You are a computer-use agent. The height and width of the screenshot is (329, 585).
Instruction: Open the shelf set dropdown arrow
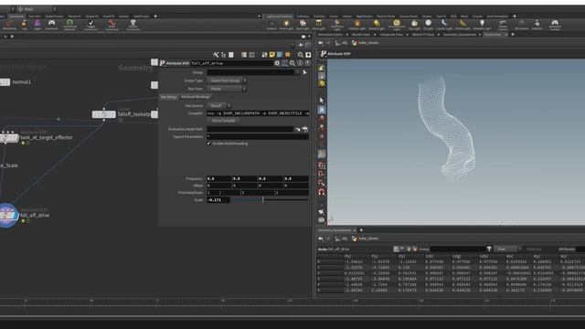point(259,16)
